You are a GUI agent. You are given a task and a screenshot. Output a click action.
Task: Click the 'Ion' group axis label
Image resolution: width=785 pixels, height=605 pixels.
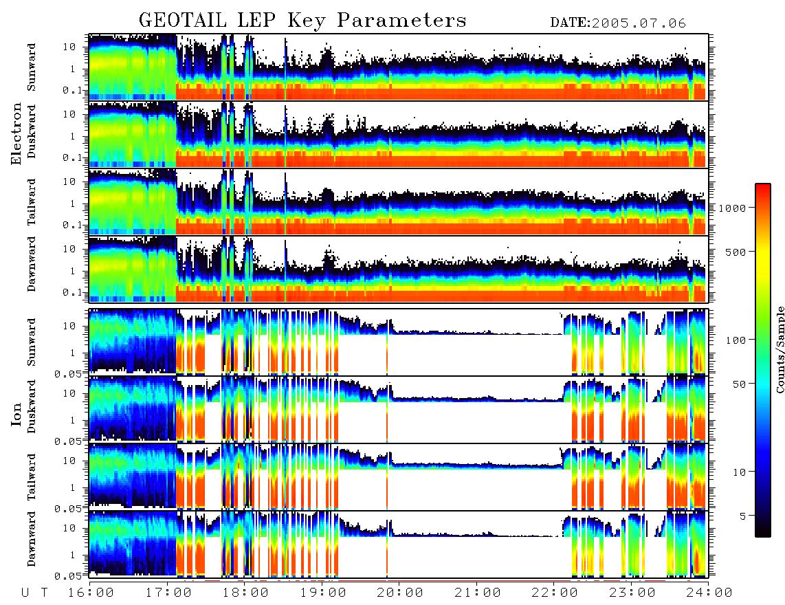tap(16, 414)
